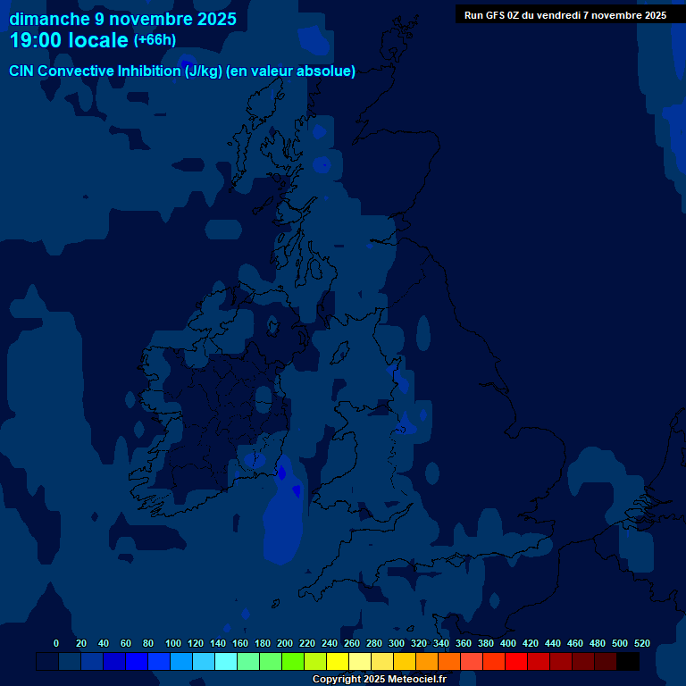This screenshot has width=686, height=686.
Task: Click the Copyright 2025 Meteociel.fr text
Action: tap(379, 680)
